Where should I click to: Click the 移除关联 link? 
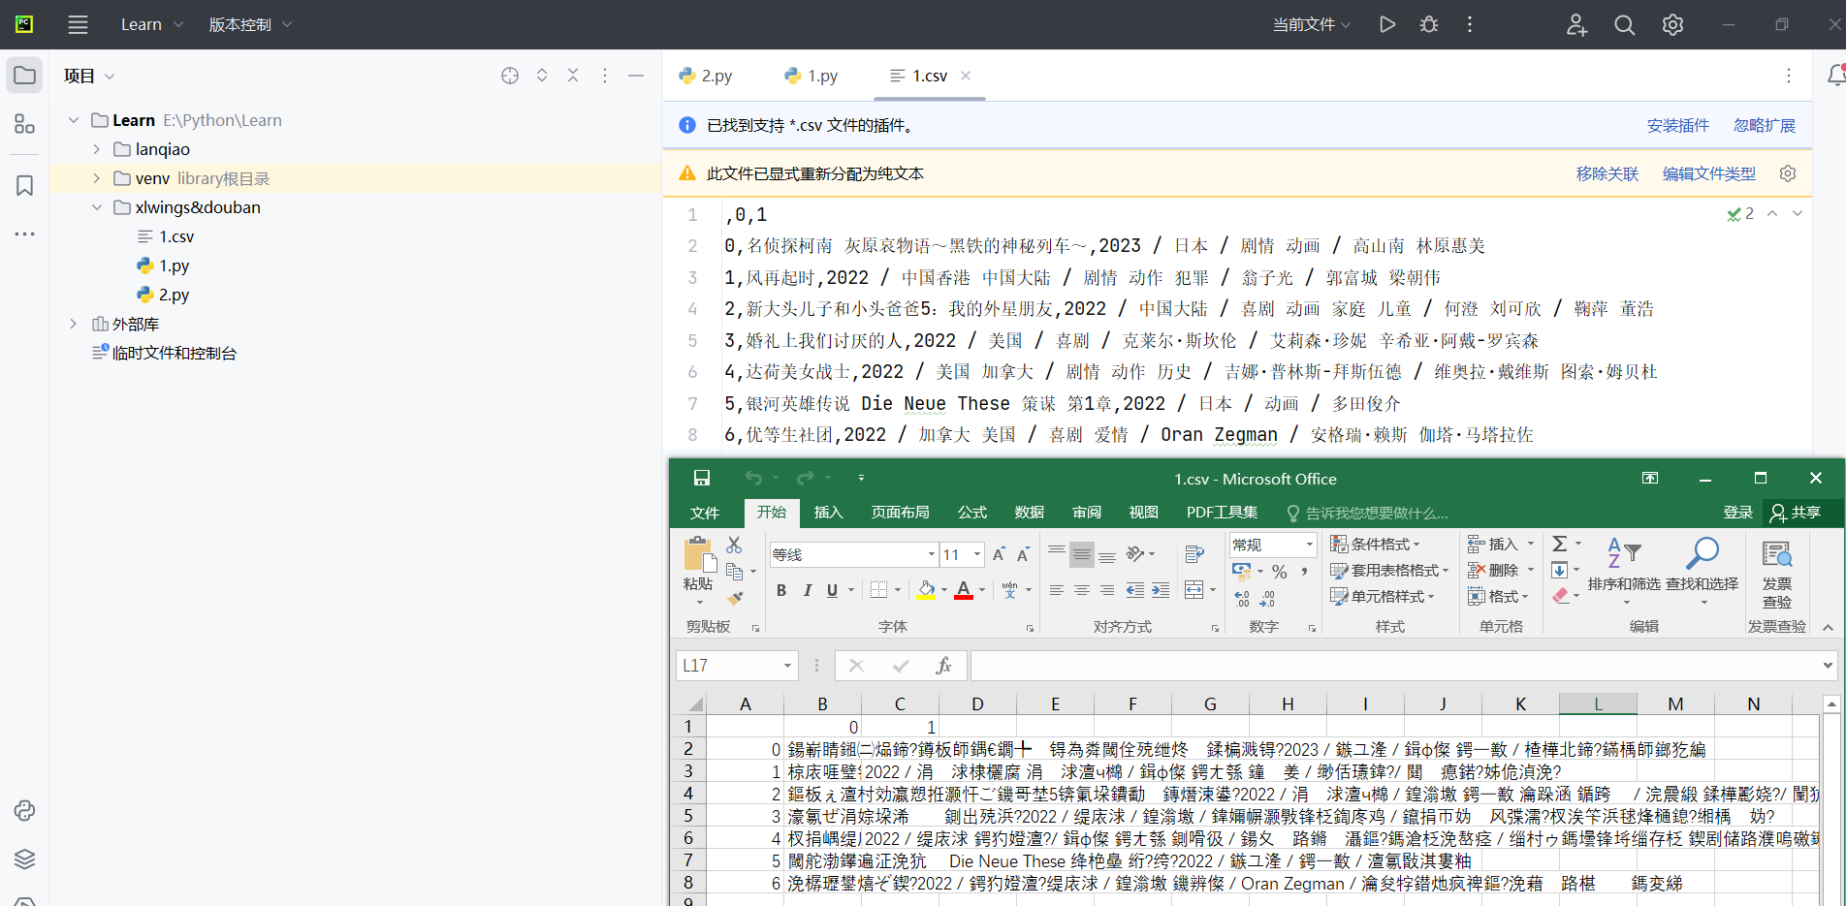[1607, 173]
